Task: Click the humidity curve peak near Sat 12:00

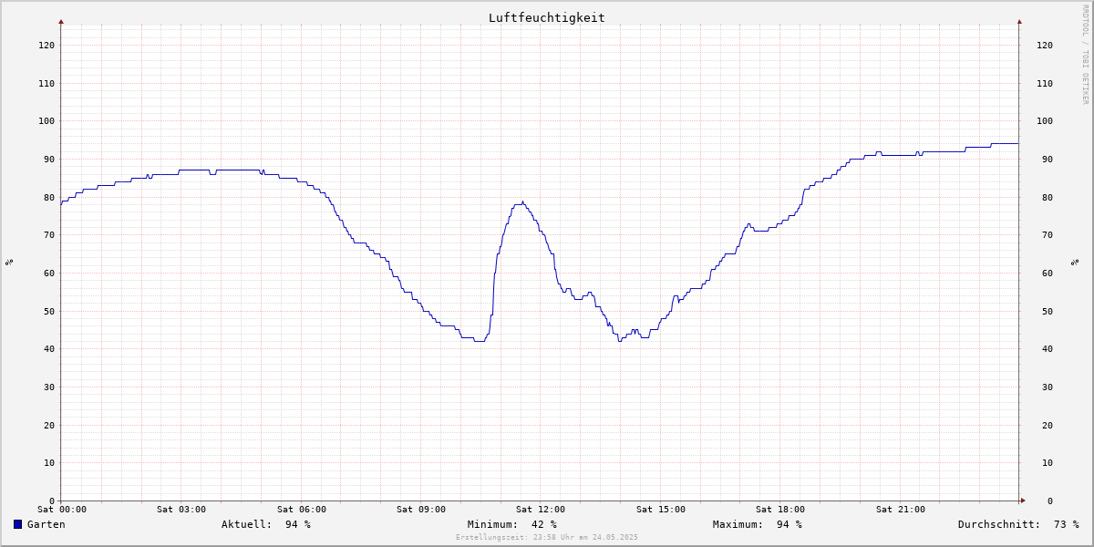Action: 522,202
